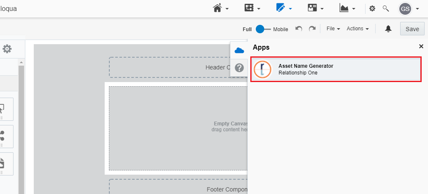
Task: Expand the user profile dropdown arrow
Action: 417,9
